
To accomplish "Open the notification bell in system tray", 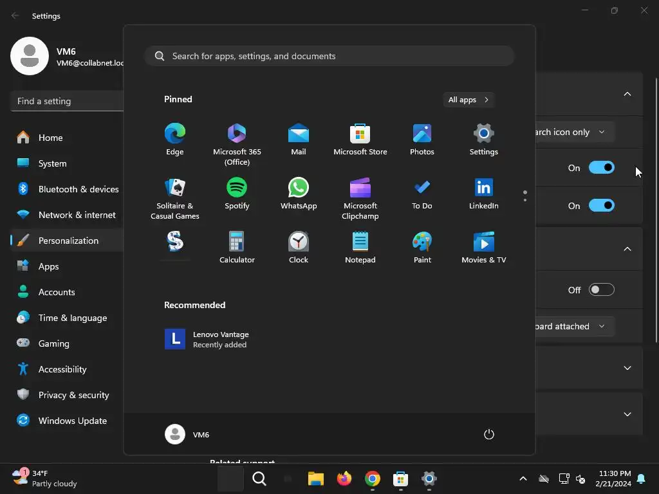I will [642, 479].
